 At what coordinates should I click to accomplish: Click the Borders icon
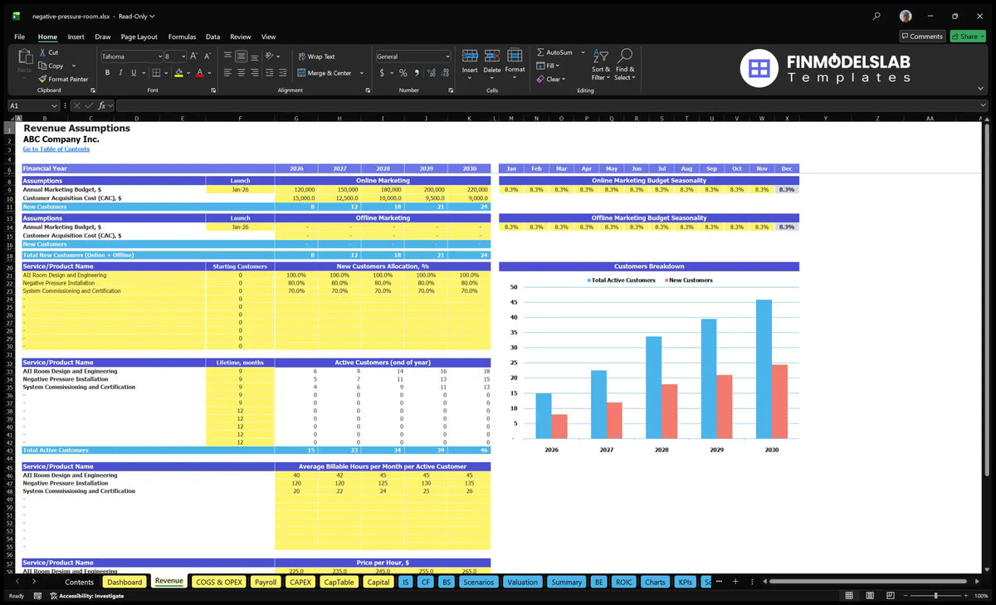tap(155, 73)
